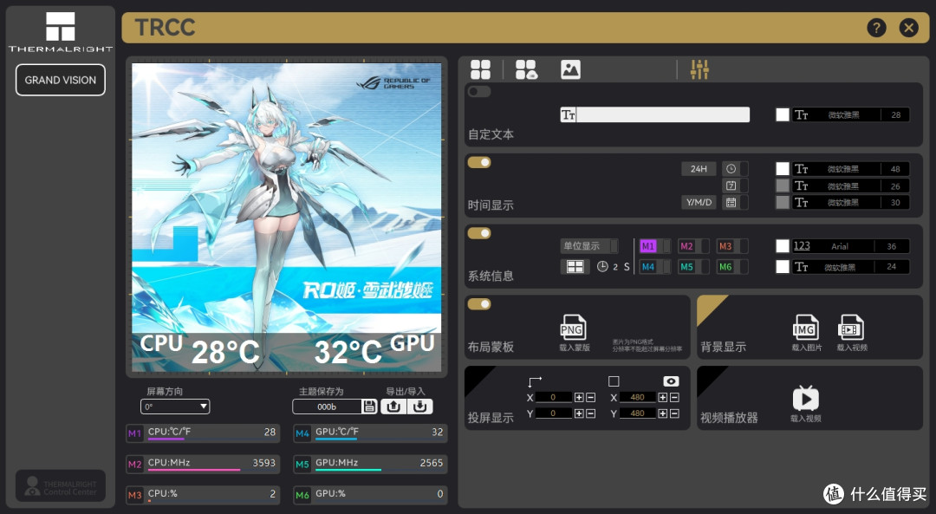Open the 屏幕方向 rotation dropdown
The image size is (936, 514).
[x=175, y=407]
